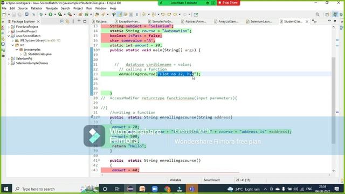
Task: Click the Coverage launch icon
Action: (60, 15)
